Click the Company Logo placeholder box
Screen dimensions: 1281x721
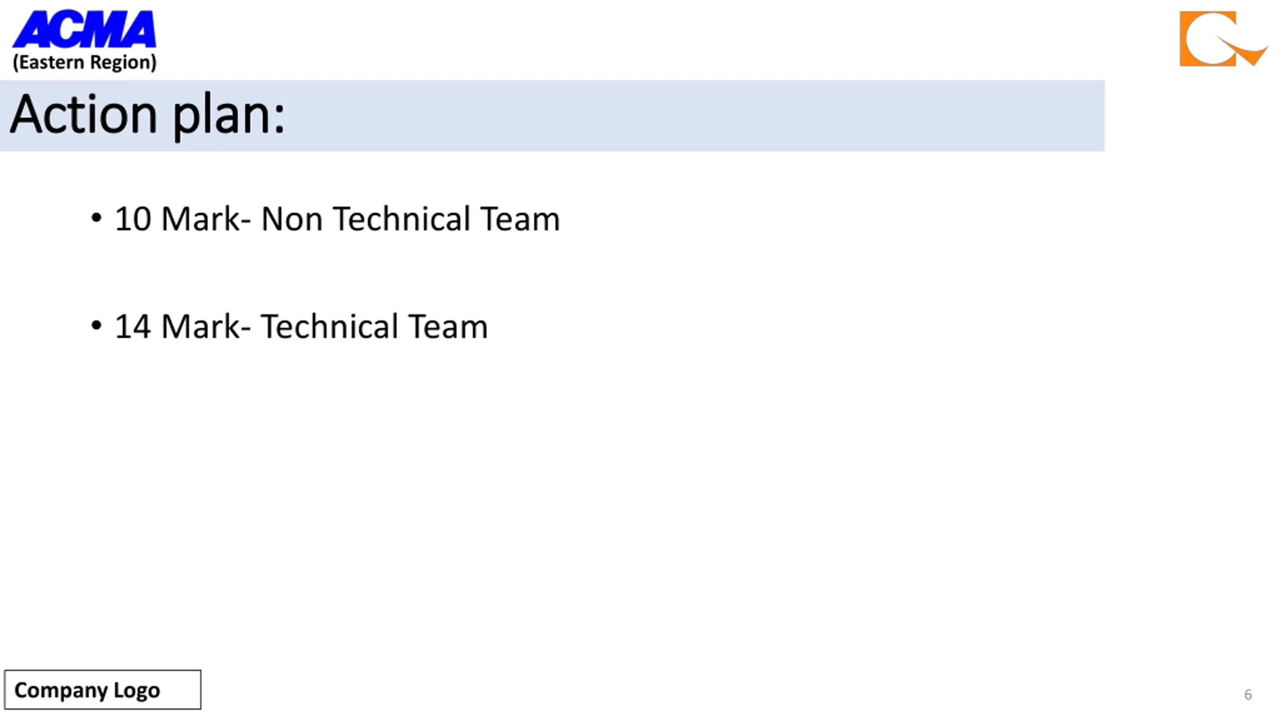pyautogui.click(x=103, y=689)
